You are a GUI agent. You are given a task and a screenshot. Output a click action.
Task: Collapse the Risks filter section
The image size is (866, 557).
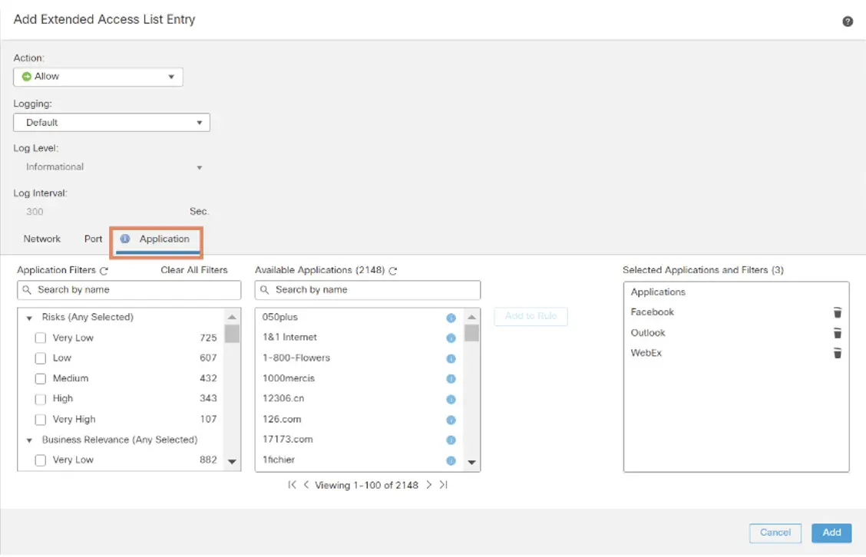[29, 317]
